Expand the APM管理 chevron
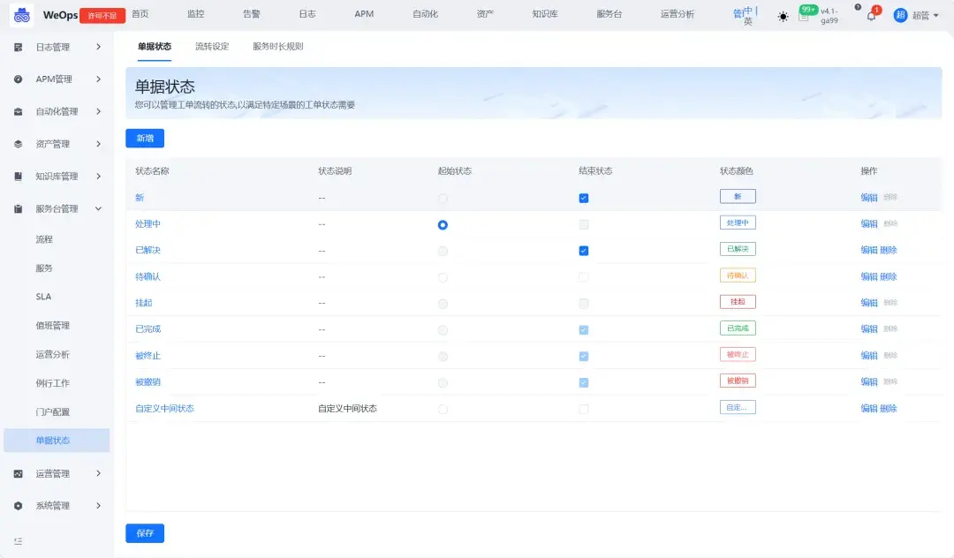 click(99, 79)
